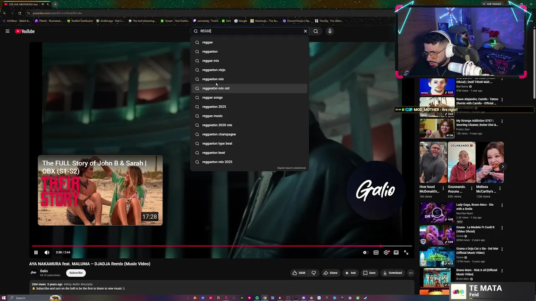The image size is (536, 301).
Task: Select 'reggaeton champagne' suggestion
Action: pos(250,134)
